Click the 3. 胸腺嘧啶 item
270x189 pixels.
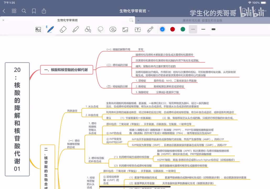pos(142,92)
